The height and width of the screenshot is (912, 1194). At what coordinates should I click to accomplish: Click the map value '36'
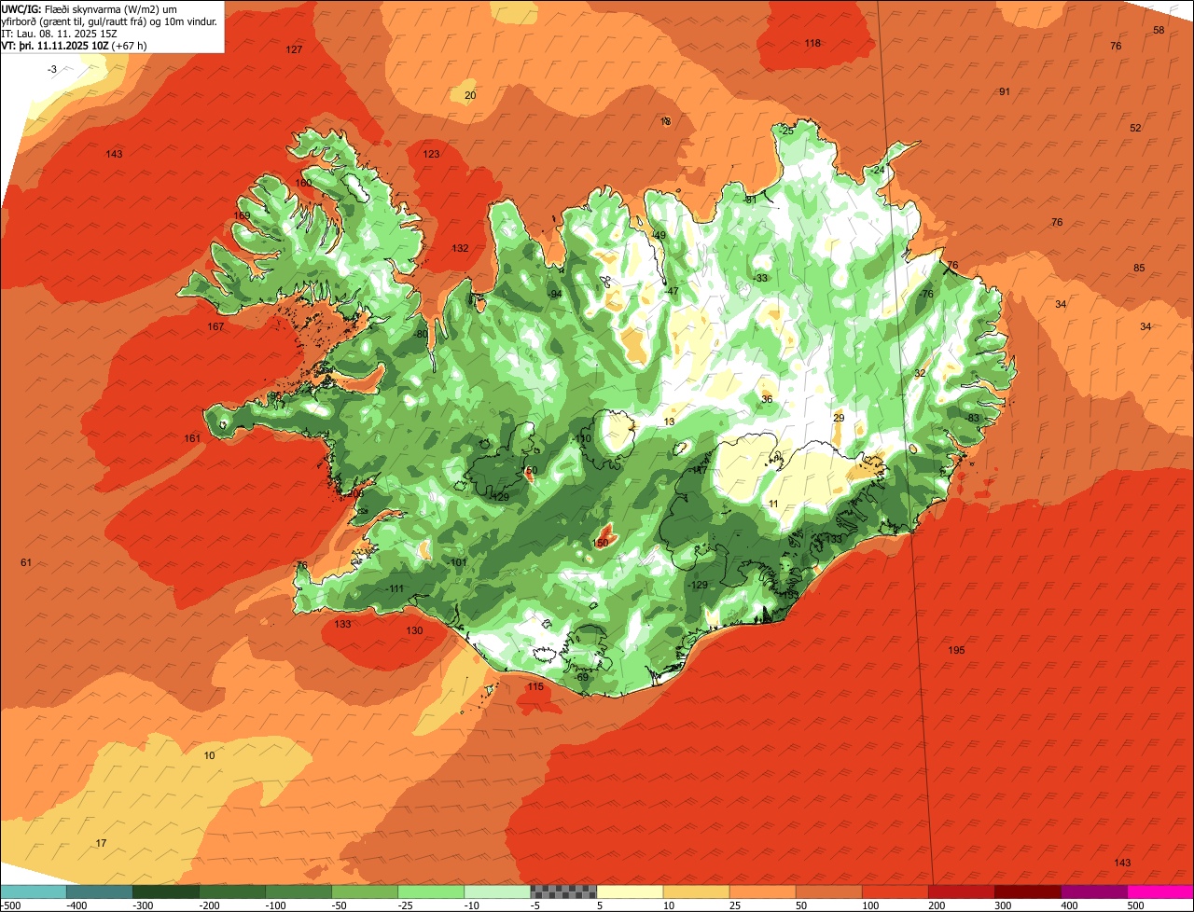[x=767, y=399]
